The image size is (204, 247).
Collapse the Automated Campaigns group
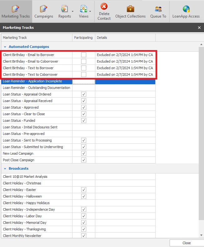click(5, 47)
